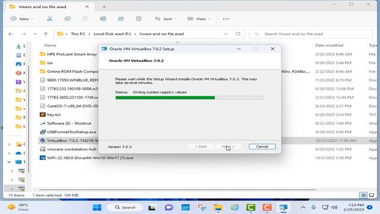Open the Sort dropdown menu
Viewport: 380px width, 214px height.
coord(166,18)
